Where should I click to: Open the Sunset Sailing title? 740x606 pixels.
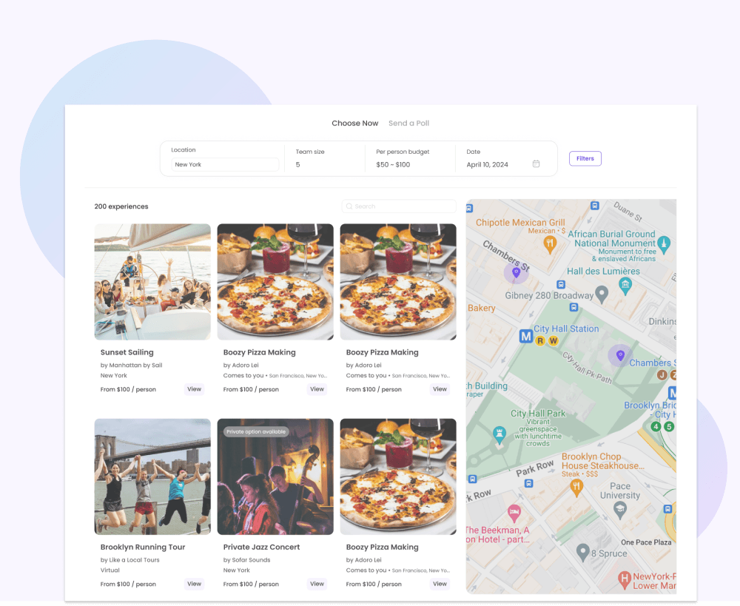tap(127, 352)
